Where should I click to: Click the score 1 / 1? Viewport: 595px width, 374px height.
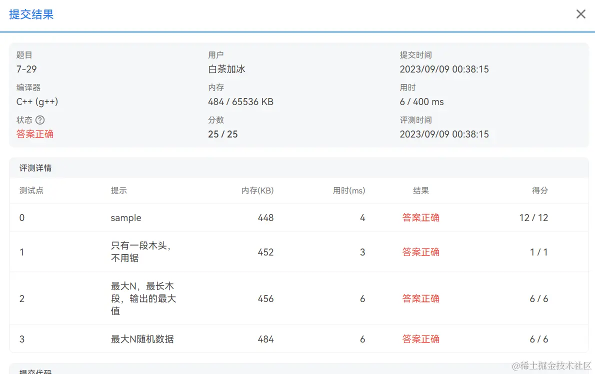tap(539, 252)
